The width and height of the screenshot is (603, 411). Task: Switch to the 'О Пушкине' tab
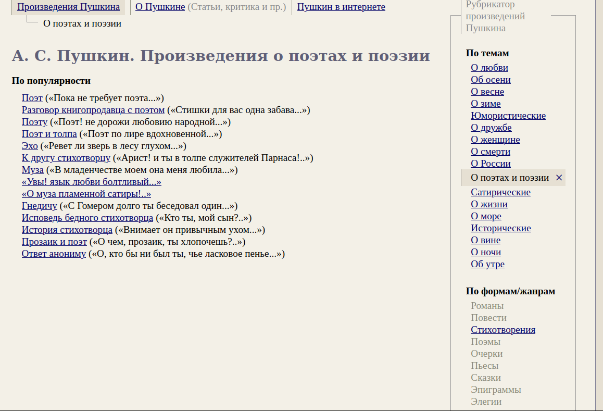point(160,7)
